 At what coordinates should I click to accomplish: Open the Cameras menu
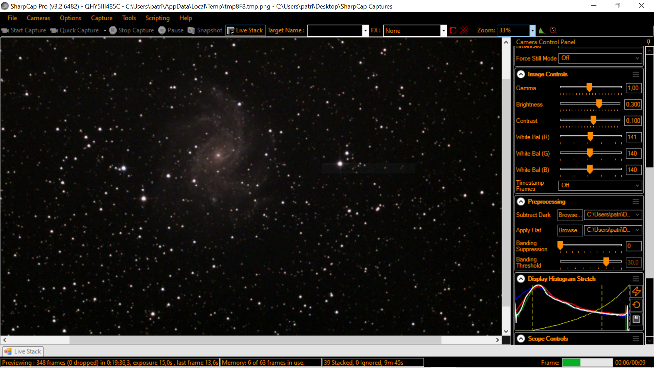38,18
